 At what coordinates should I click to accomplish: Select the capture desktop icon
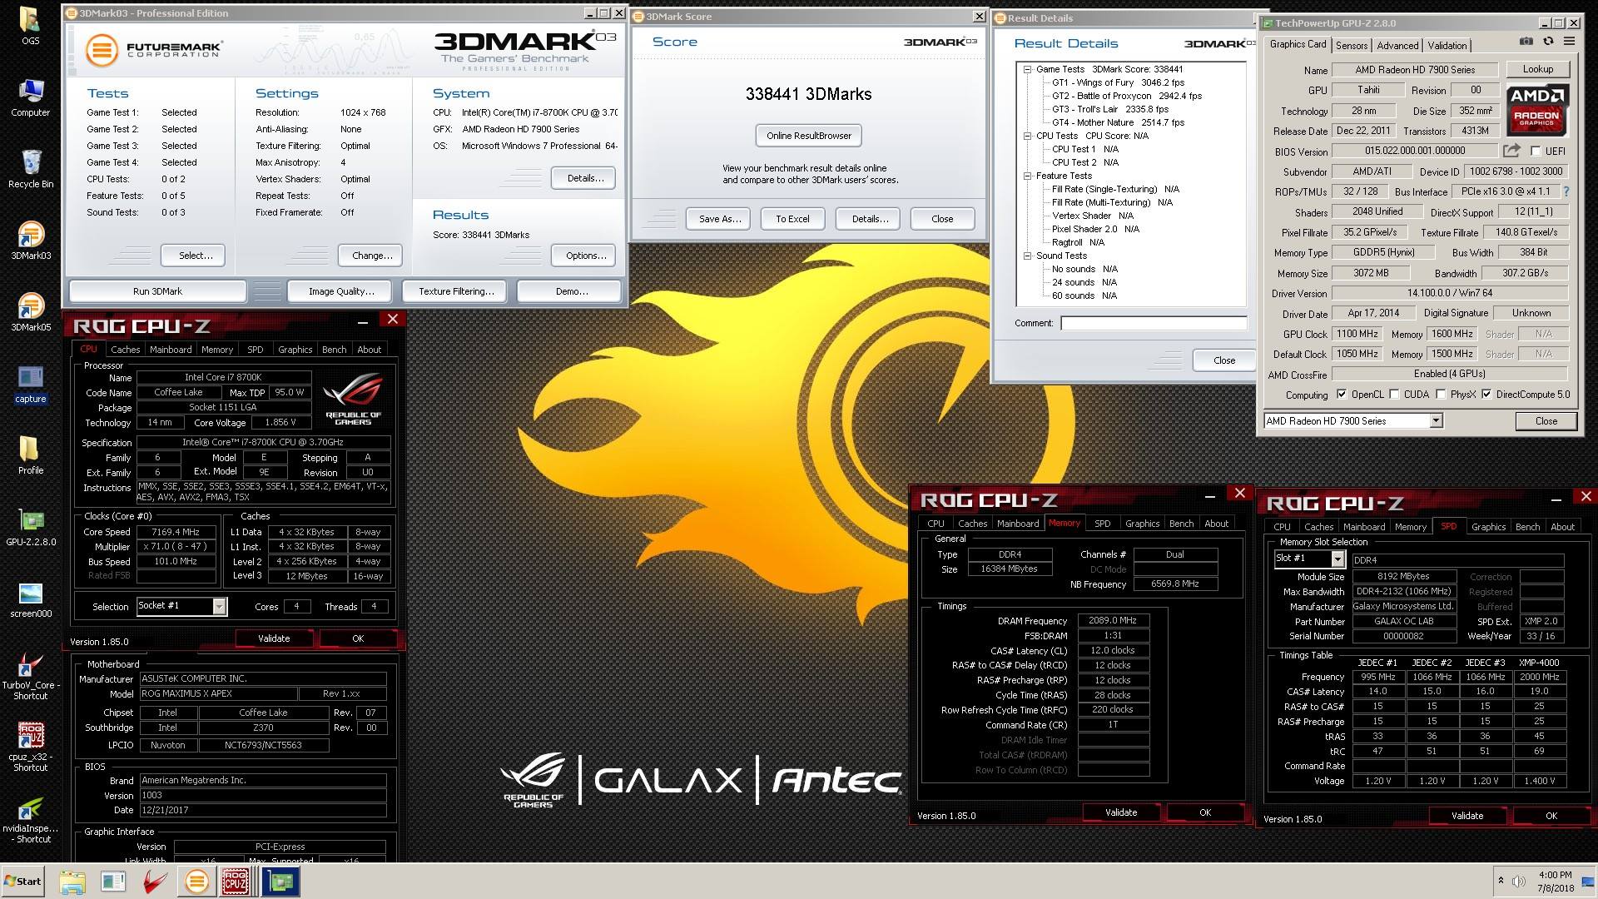pos(31,385)
